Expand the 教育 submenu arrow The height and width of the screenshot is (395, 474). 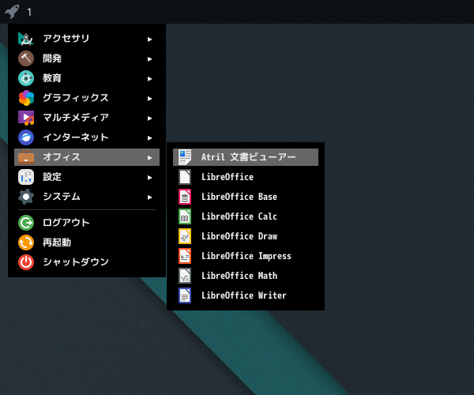pos(149,79)
